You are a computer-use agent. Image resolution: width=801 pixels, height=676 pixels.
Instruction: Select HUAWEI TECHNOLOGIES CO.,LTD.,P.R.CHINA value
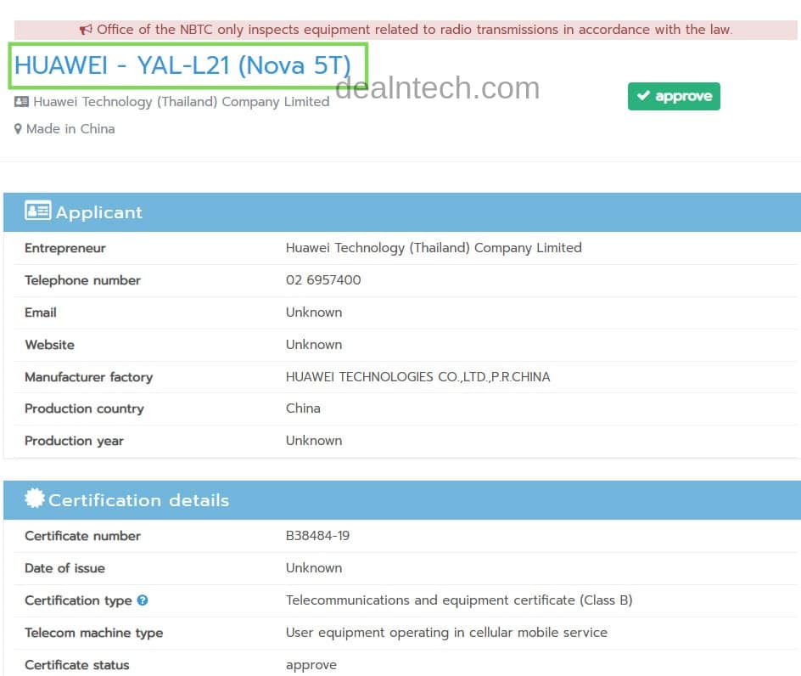417,377
